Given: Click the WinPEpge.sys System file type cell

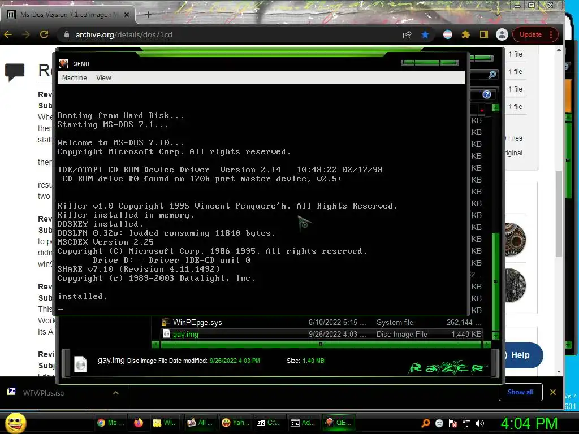Looking at the screenshot, I should [395, 322].
